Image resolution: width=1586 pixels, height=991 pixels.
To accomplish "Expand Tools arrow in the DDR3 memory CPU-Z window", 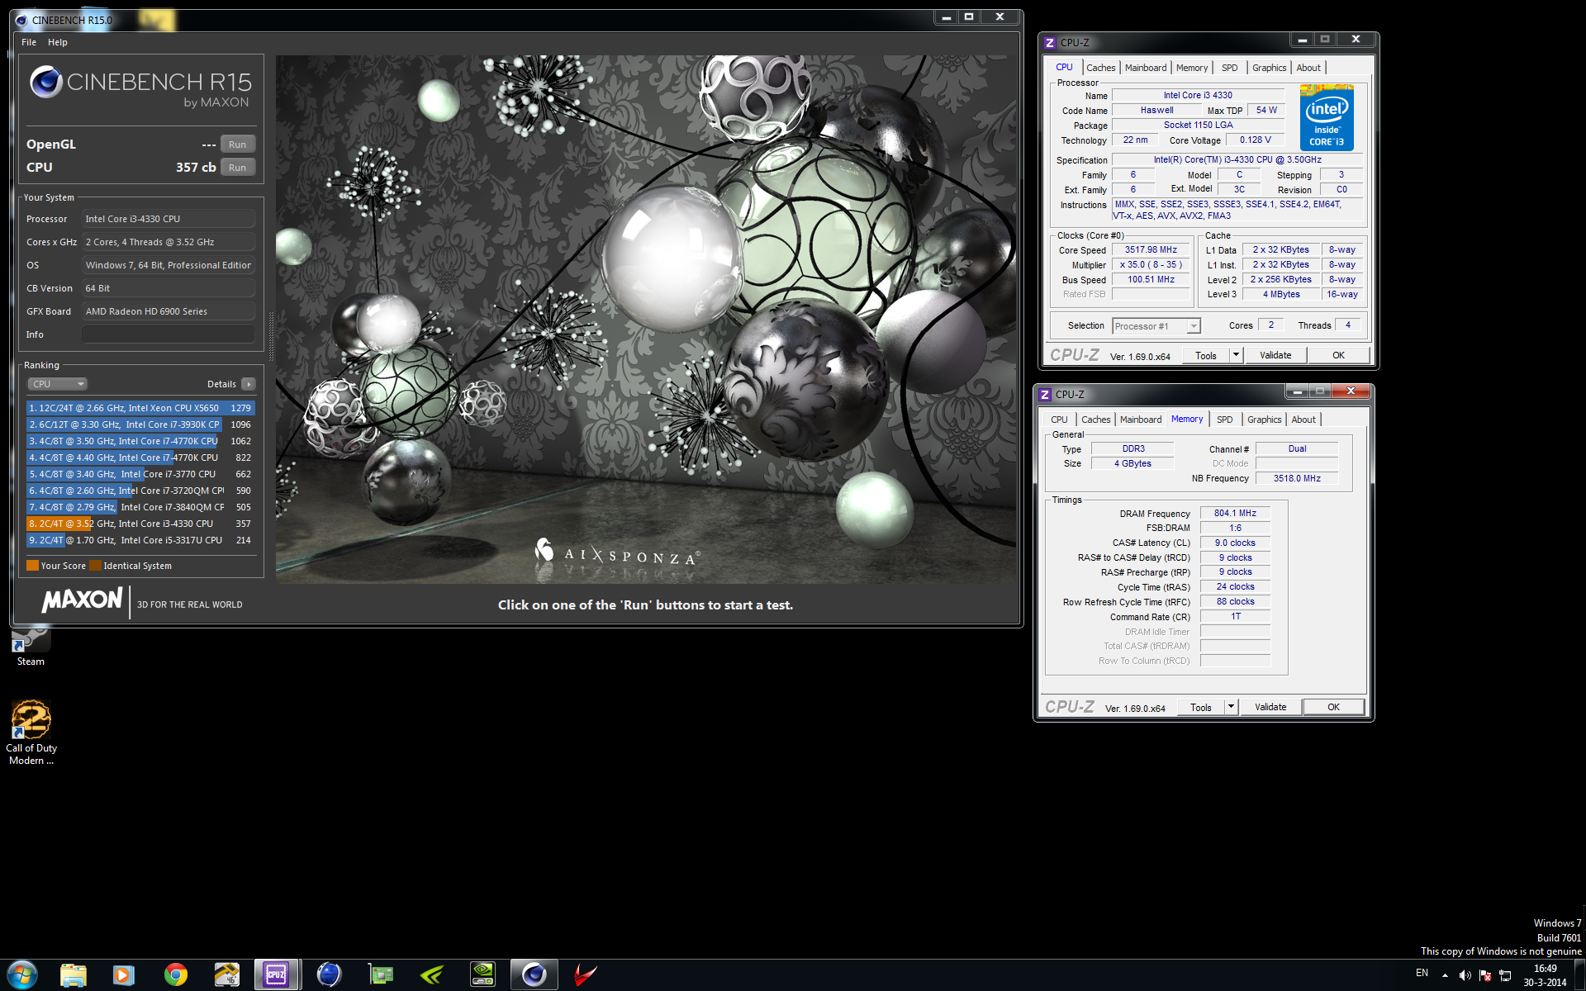I will [1231, 708].
